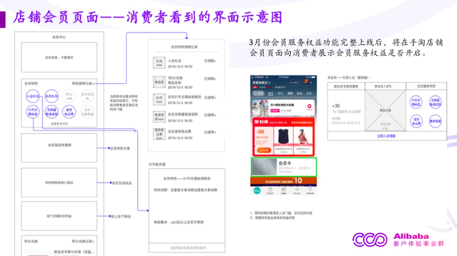The height and width of the screenshot is (256, 457).
Task: Tap 退货免运费 circle in 会员中心 wireframe
Action: click(x=69, y=112)
